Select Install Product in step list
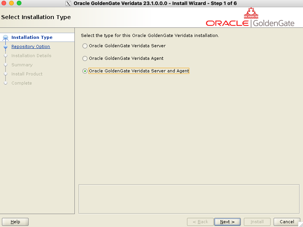Image resolution: width=303 pixels, height=227 pixels. [27, 74]
